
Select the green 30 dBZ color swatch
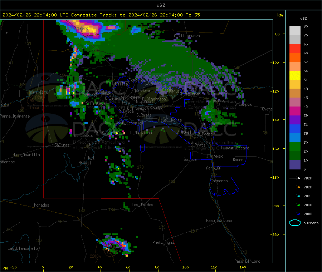coord(295,147)
